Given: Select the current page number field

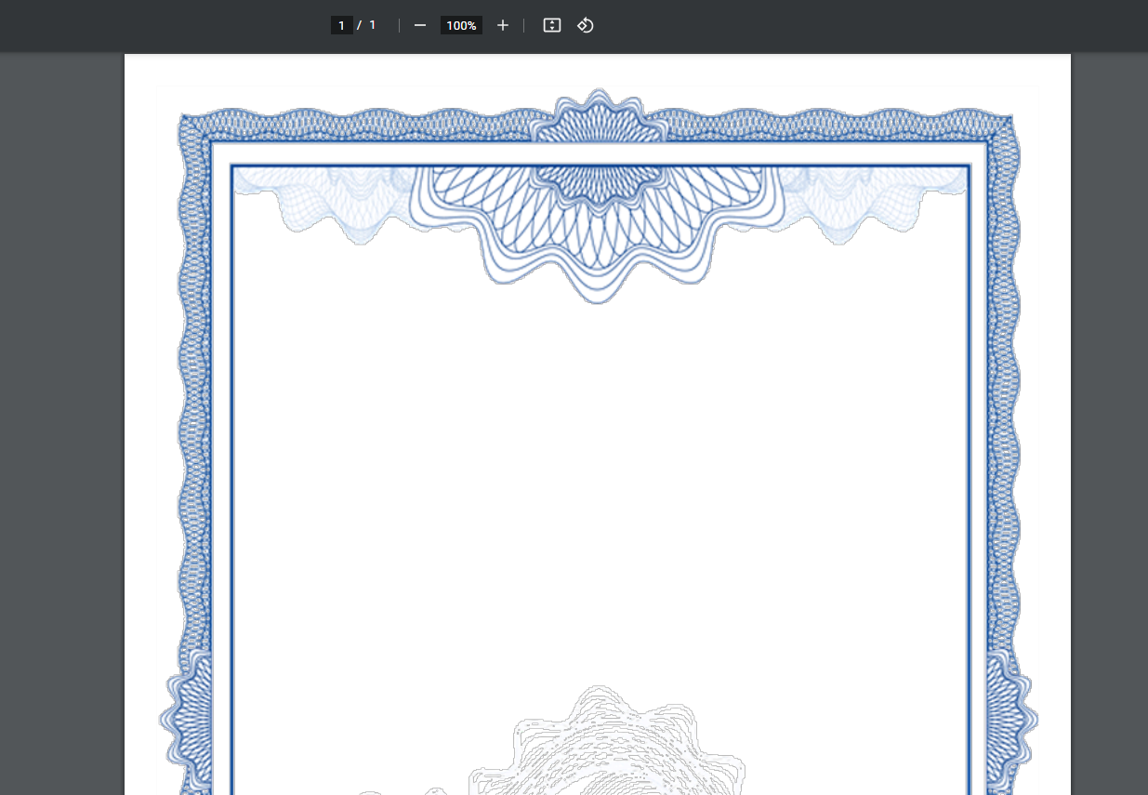Looking at the screenshot, I should tap(341, 25).
